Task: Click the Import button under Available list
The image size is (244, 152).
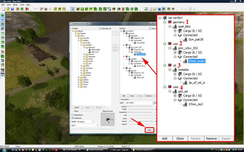Action: (x=77, y=107)
